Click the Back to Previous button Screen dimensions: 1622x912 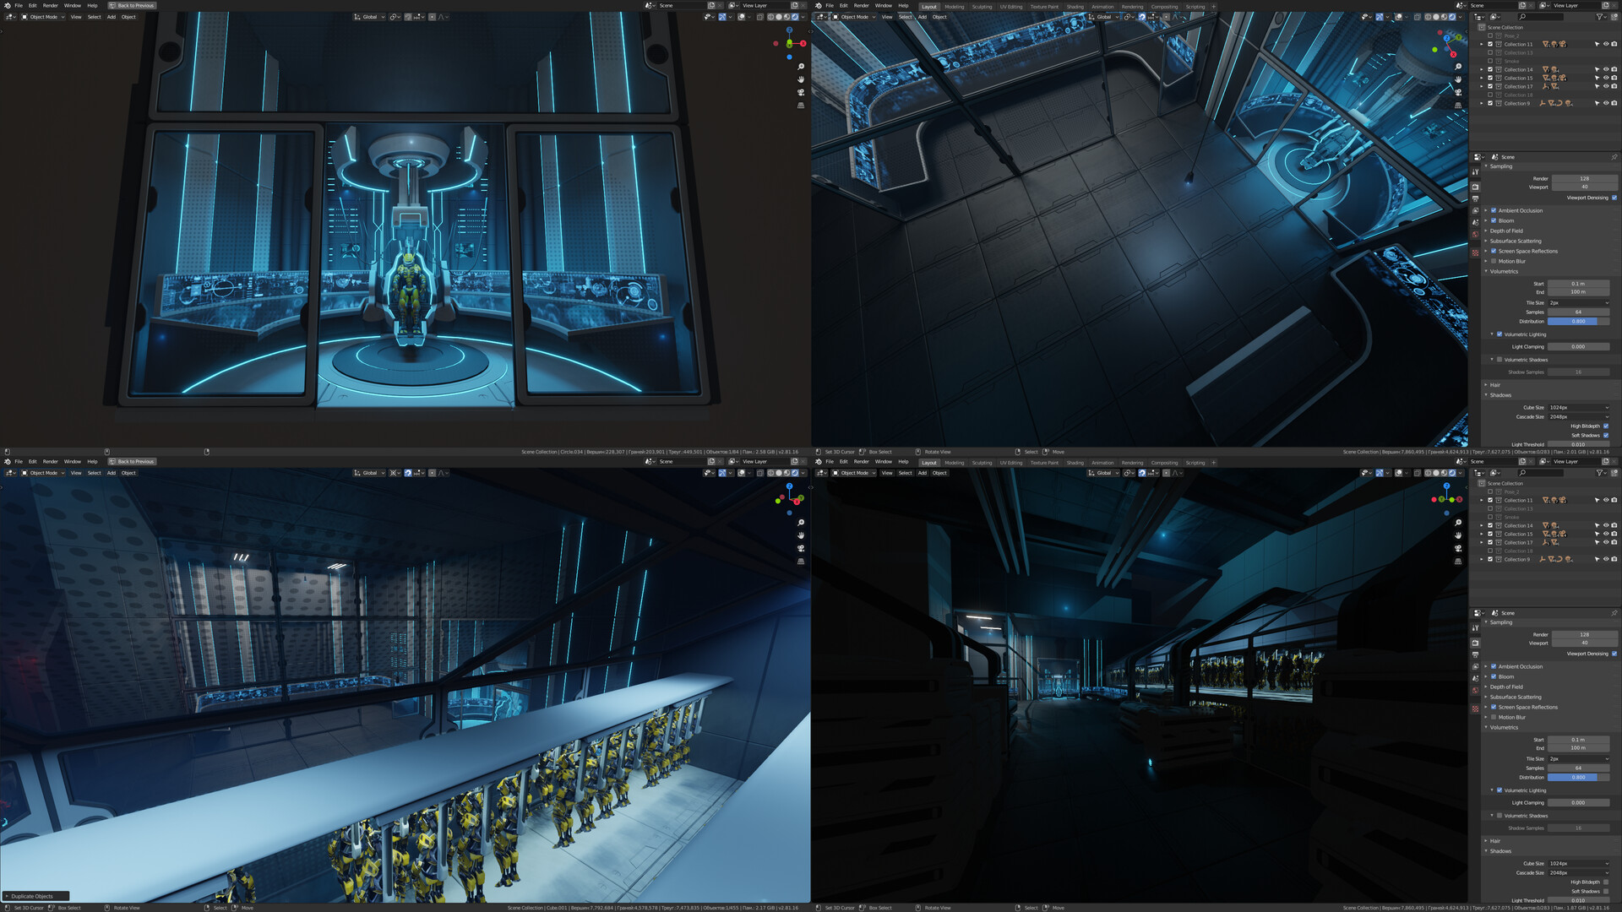point(132,5)
